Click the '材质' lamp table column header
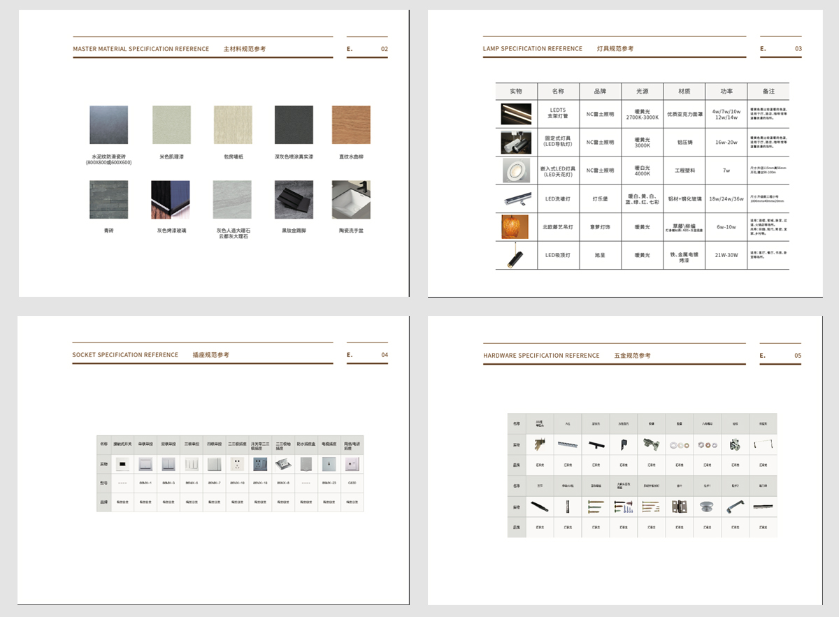The height and width of the screenshot is (617, 839). (684, 92)
